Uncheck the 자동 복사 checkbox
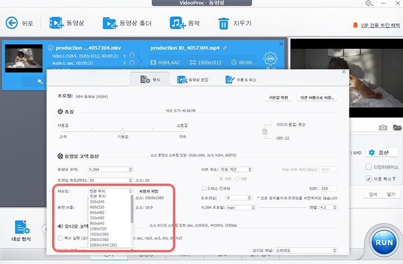403x264 pixels. [x=368, y=179]
